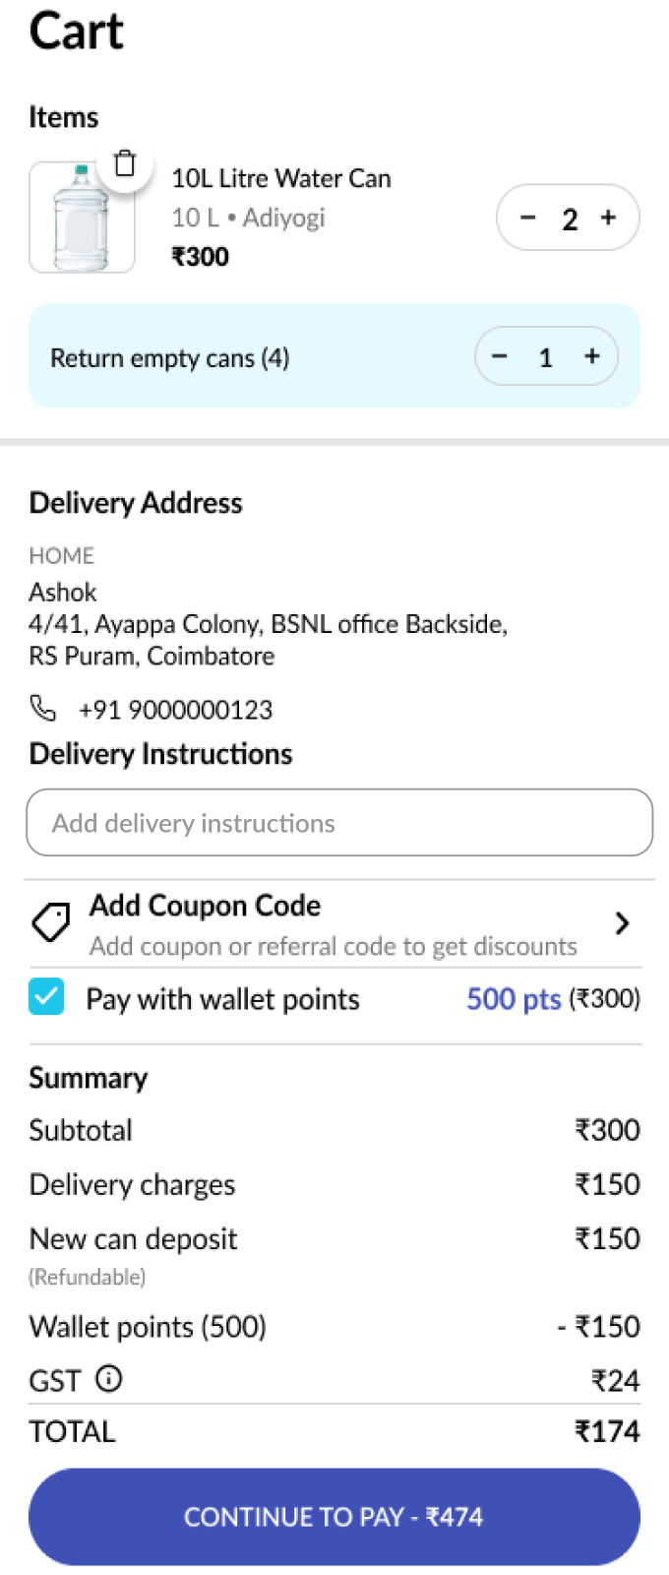This screenshot has width=669, height=1575.
Task: Click the coupon tag icon
Action: (x=51, y=922)
